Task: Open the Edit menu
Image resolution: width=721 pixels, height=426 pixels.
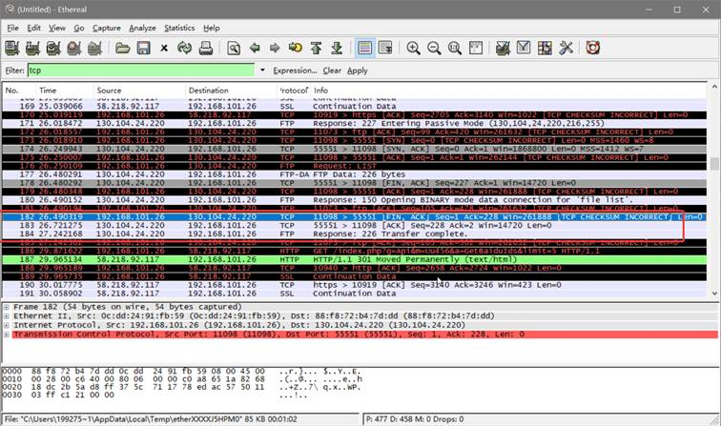Action: [33, 28]
